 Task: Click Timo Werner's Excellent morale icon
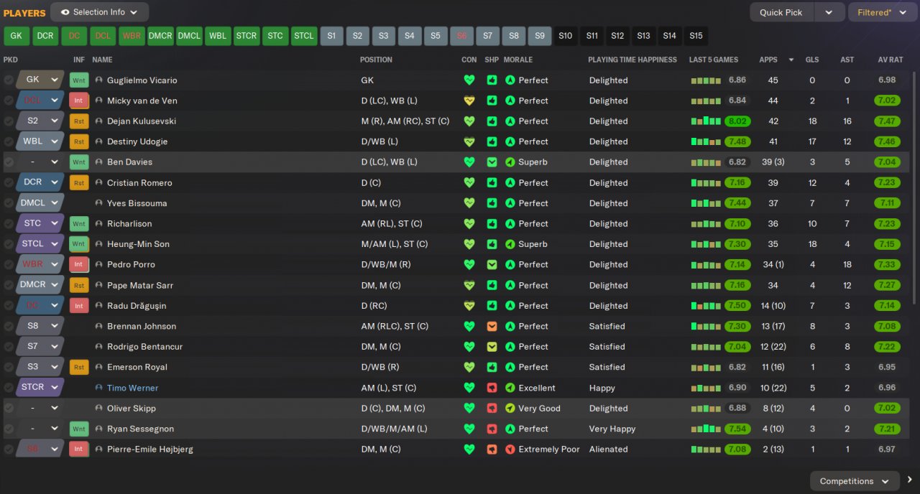(x=510, y=388)
